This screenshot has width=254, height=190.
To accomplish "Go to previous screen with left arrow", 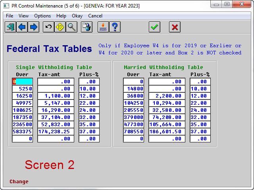I will 22,27.
